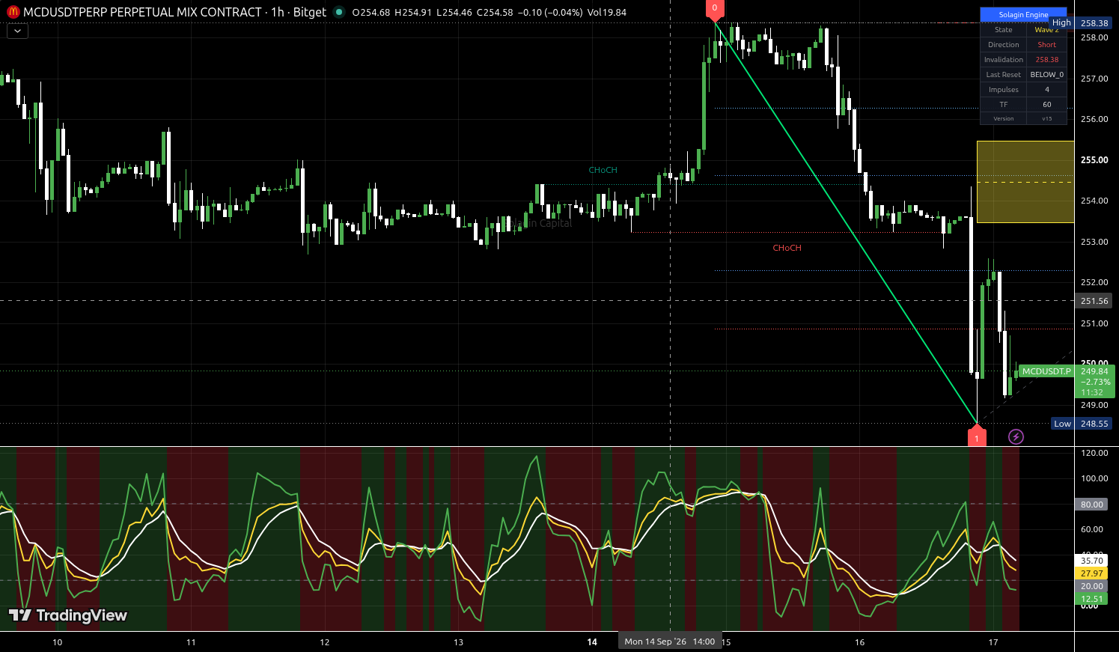
Task: Click the 'High' price label tag
Action: click(x=1061, y=23)
